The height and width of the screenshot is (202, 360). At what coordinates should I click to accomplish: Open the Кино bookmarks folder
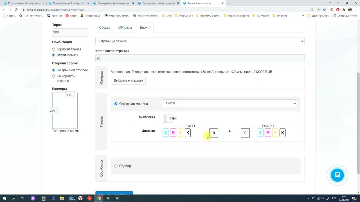click(167, 16)
